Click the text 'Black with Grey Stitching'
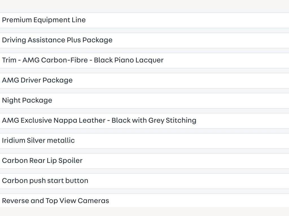 pos(154,120)
